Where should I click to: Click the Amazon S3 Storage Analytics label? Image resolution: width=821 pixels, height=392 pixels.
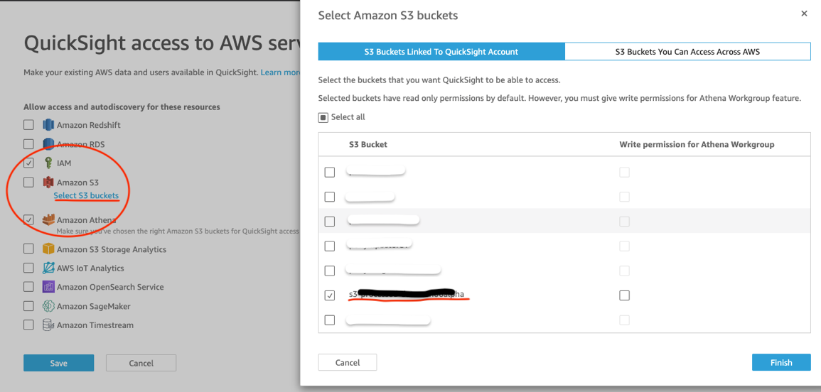click(x=112, y=249)
